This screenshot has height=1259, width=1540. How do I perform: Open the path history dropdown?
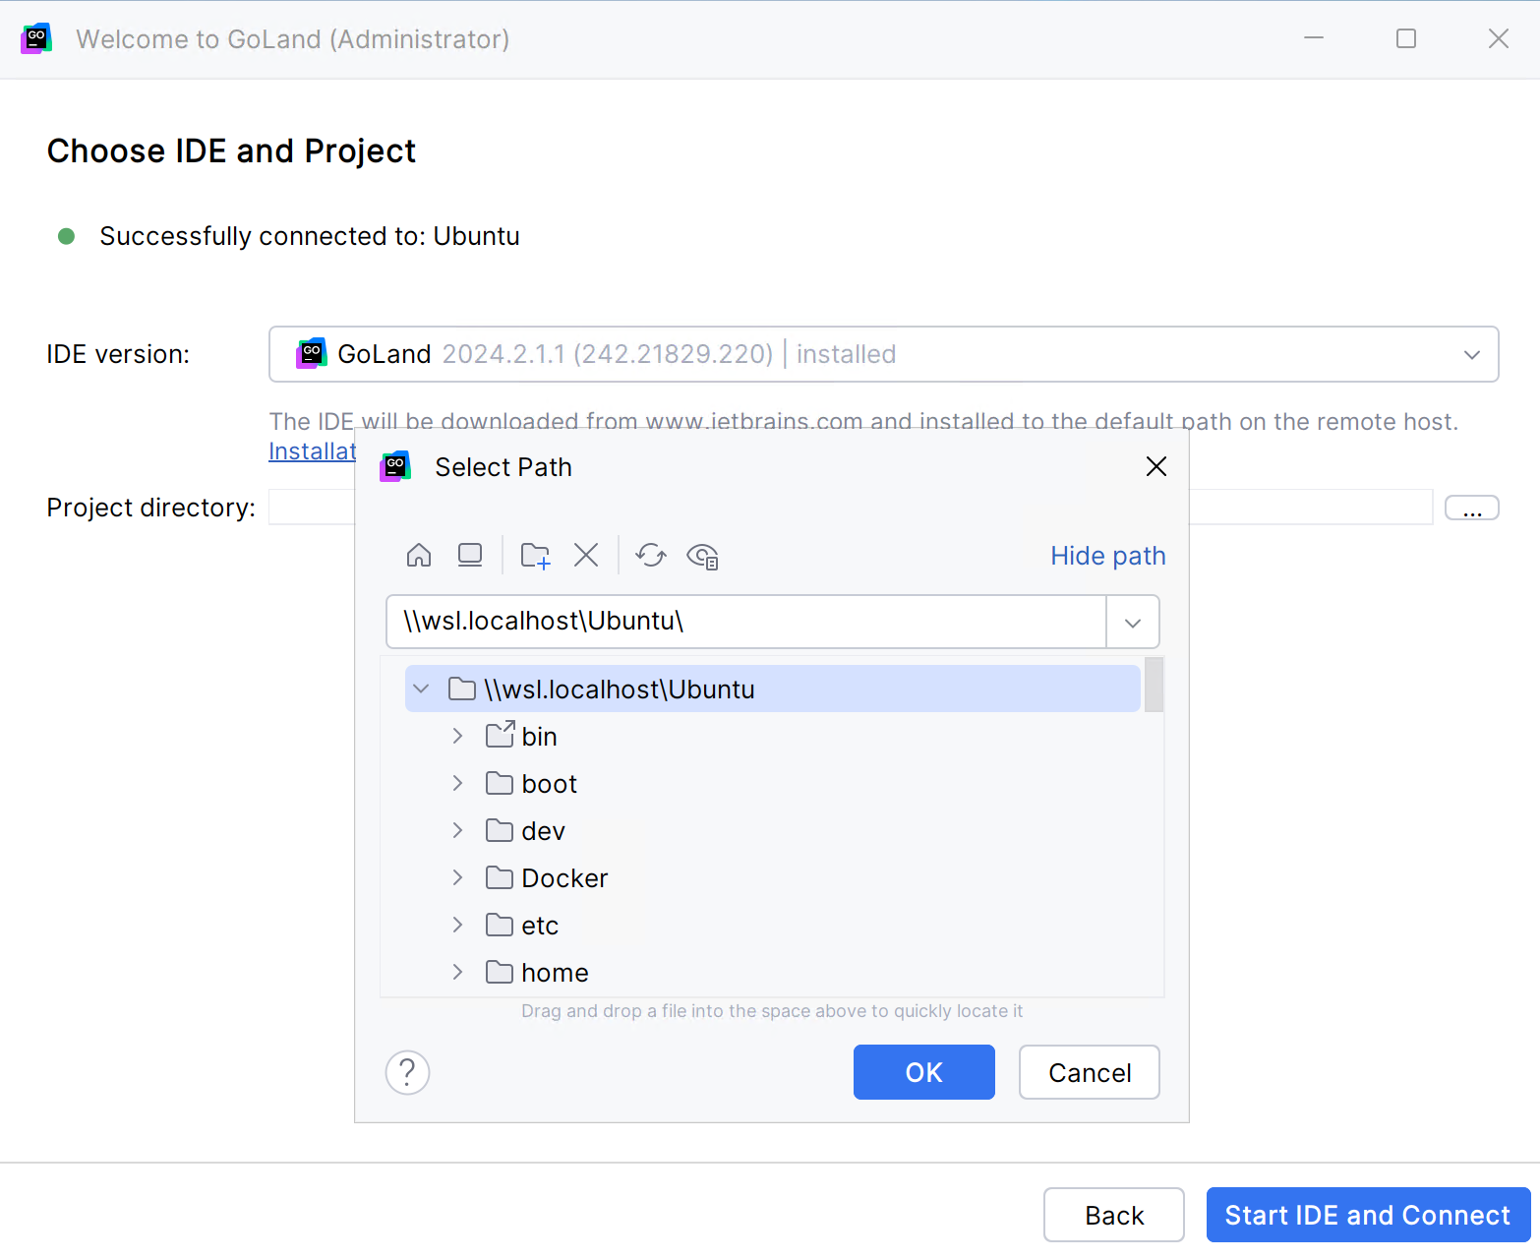[x=1132, y=622]
